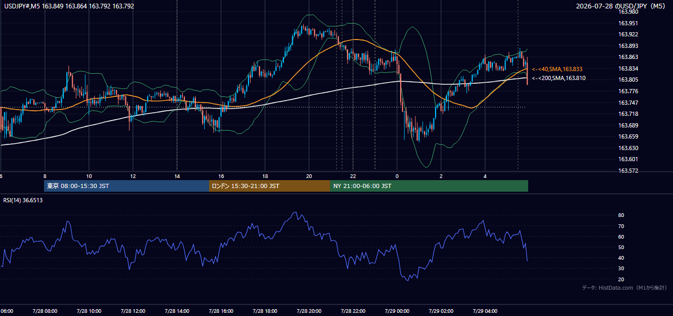Image resolution: width=673 pixels, height=316 pixels.
Task: Click price axis value 163.718
Action: [628, 114]
